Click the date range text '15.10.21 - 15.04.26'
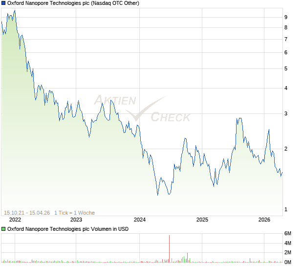 coord(27,213)
